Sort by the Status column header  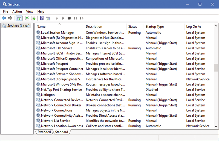(135, 26)
